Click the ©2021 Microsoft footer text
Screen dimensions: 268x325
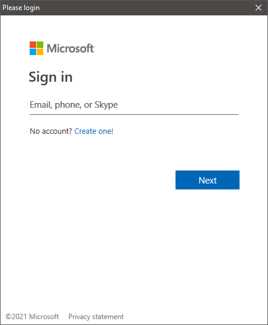(32, 317)
